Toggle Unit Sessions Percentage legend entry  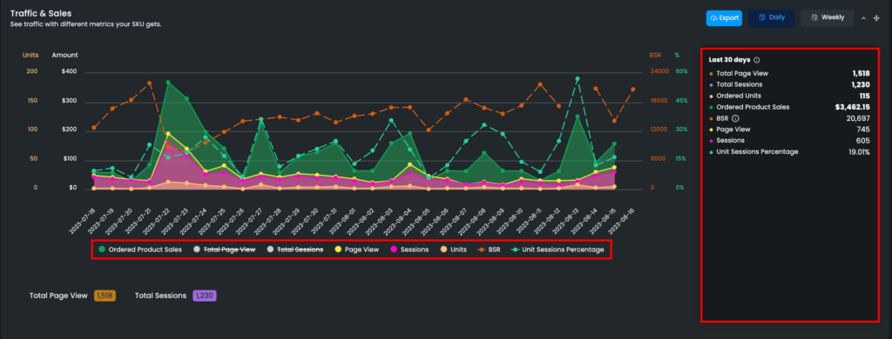(x=557, y=249)
